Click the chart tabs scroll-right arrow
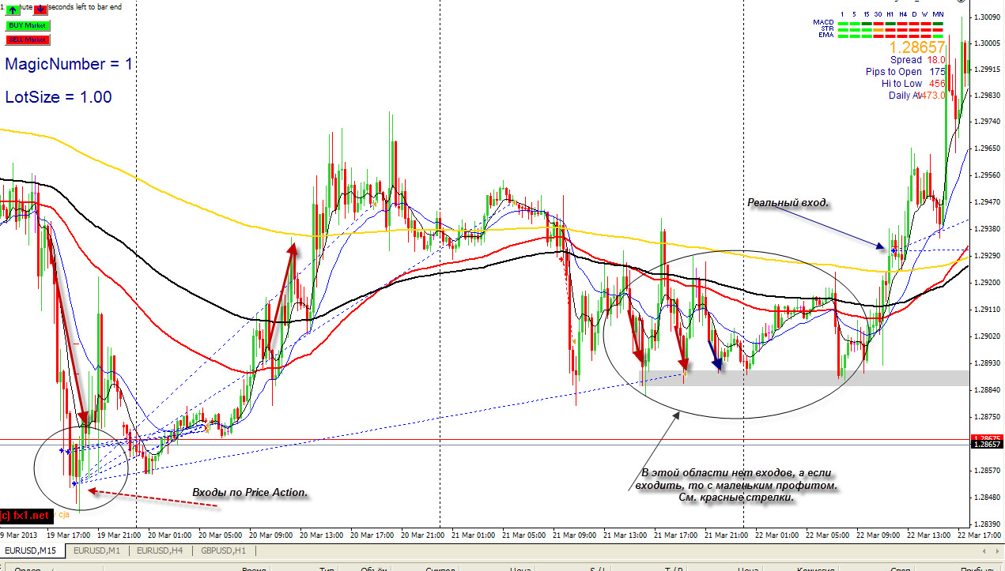Image resolution: width=1005 pixels, height=571 pixels. (997, 550)
